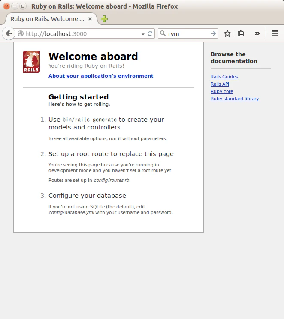Open the Ruby core link
Screen dimensions: 284x319
tap(222, 92)
